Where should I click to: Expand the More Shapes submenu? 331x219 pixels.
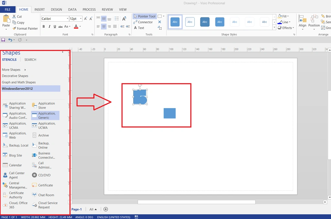point(14,70)
